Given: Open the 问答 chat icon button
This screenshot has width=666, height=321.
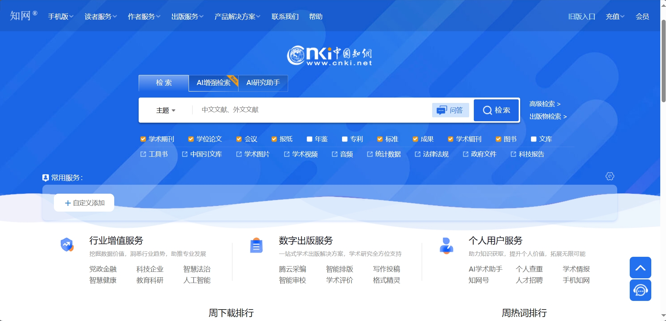Looking at the screenshot, I should pos(450,110).
